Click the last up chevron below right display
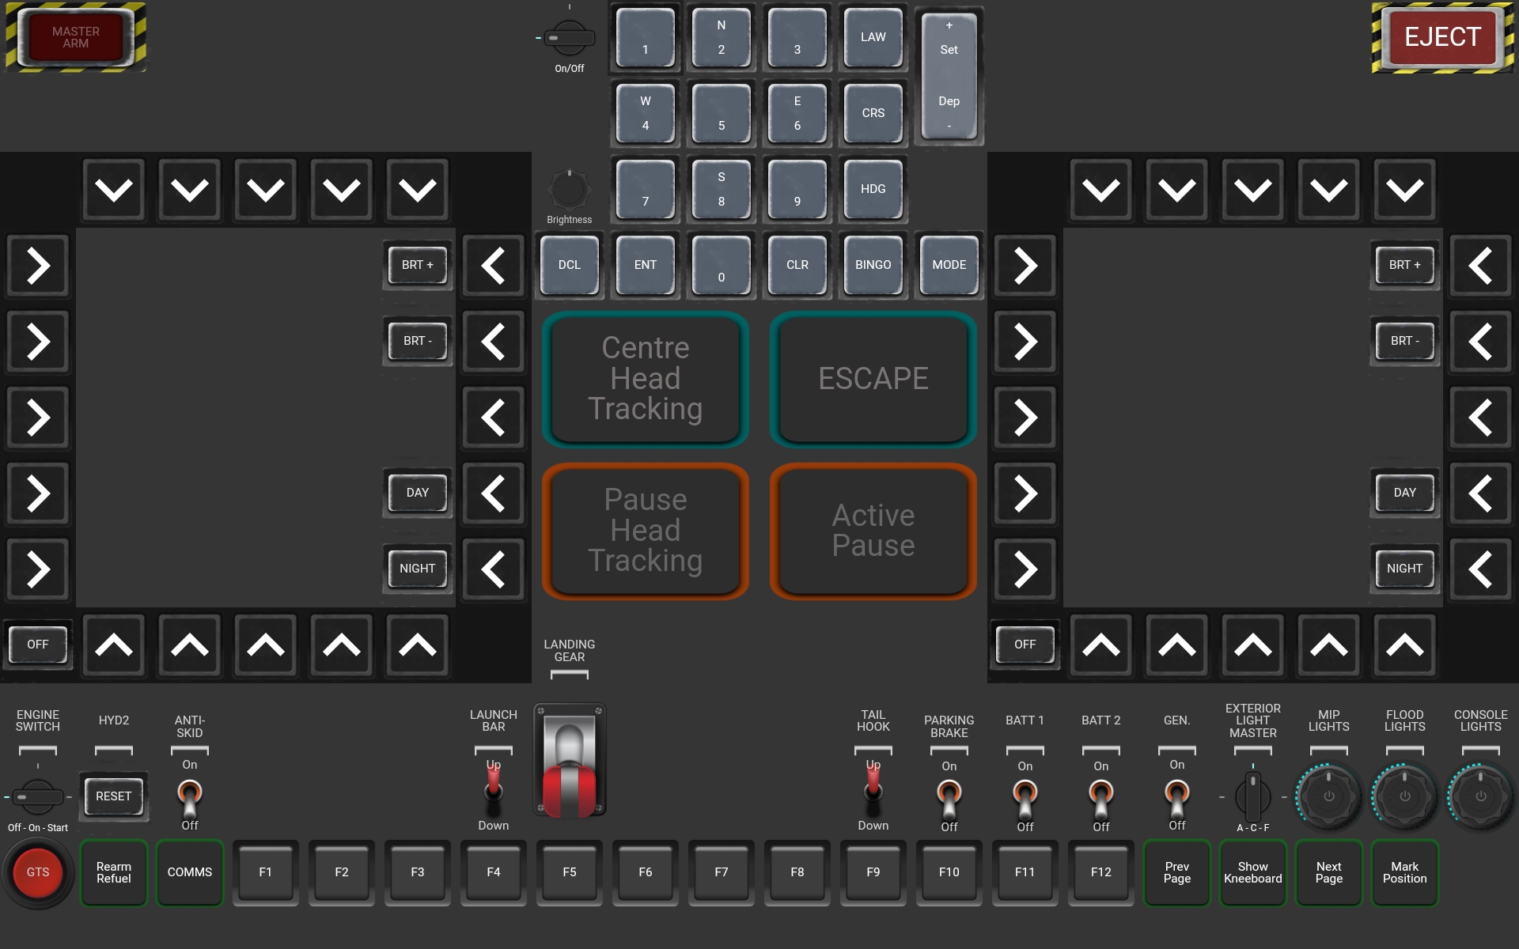Screen dimensions: 1519x949 [1404, 645]
